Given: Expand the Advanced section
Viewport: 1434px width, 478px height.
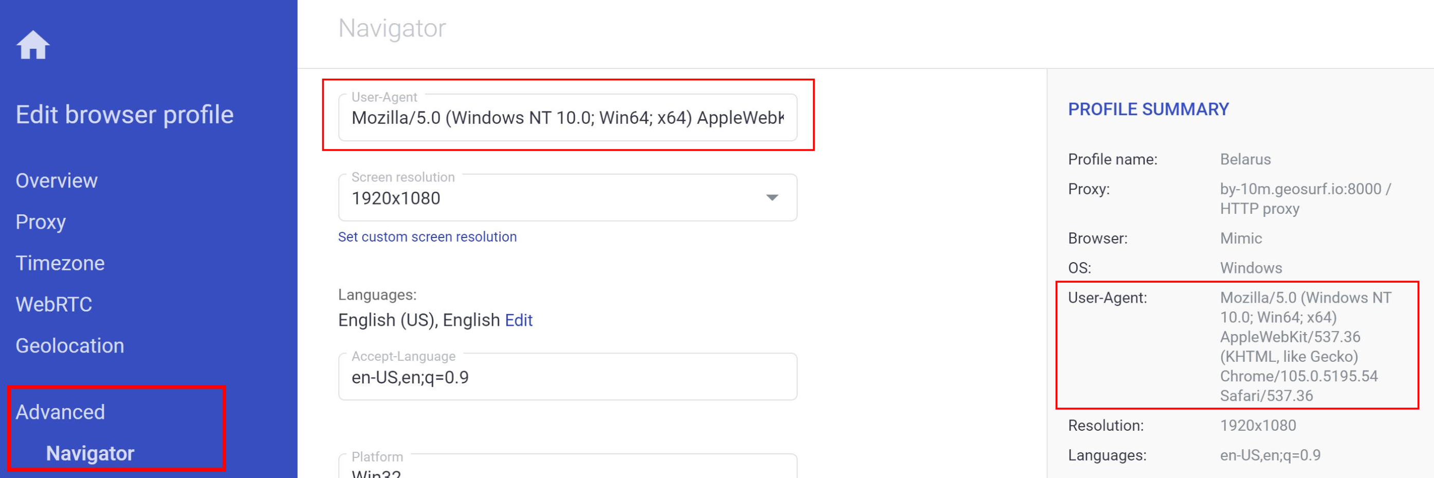Looking at the screenshot, I should [x=60, y=412].
